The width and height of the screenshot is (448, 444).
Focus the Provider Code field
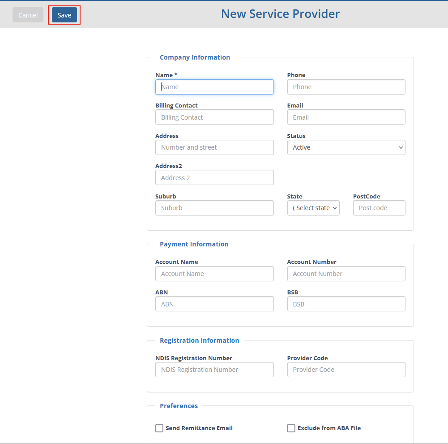tap(346, 370)
